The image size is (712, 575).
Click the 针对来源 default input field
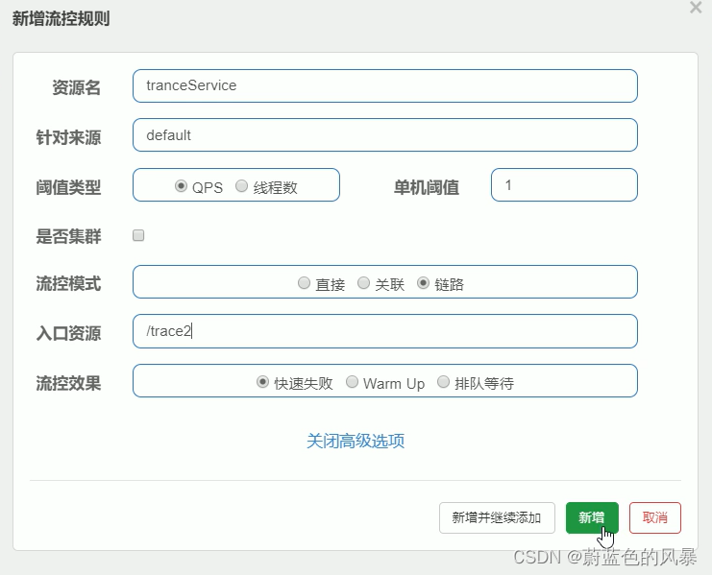pos(385,135)
